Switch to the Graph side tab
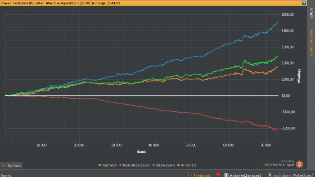The height and width of the screenshot is (177, 315). click(x=311, y=13)
